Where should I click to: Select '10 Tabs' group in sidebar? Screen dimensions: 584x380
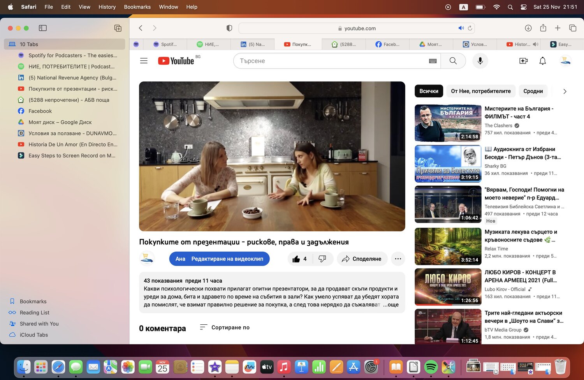point(65,44)
